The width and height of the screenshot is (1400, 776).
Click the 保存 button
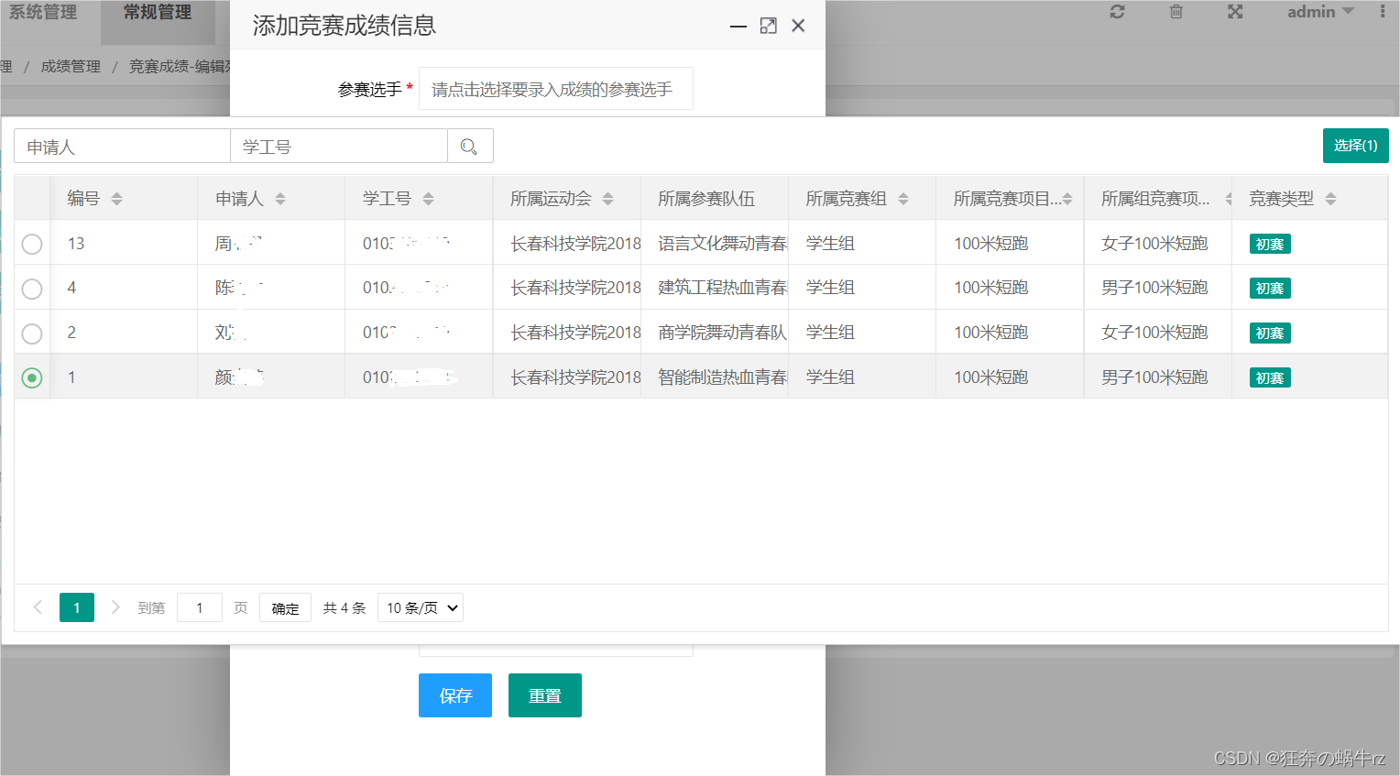455,695
